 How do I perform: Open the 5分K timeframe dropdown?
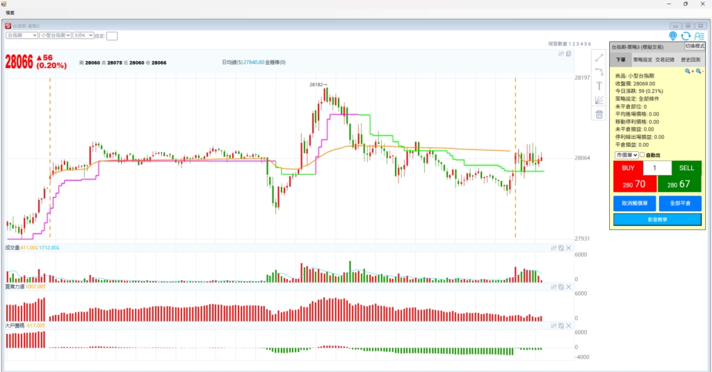[x=83, y=35]
